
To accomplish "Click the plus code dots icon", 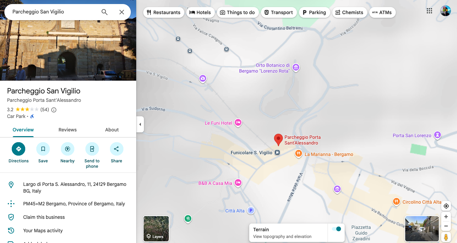I will coord(11,204).
